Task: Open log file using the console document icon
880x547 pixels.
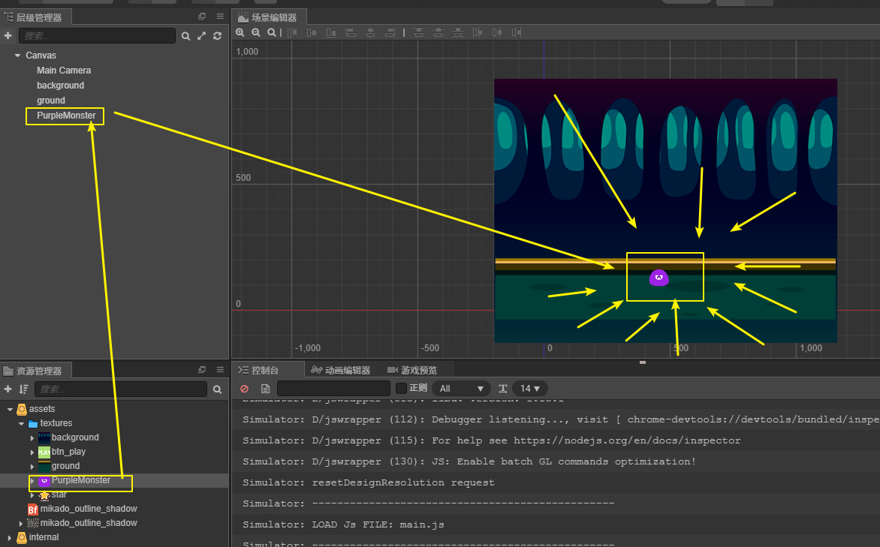Action: 265,389
